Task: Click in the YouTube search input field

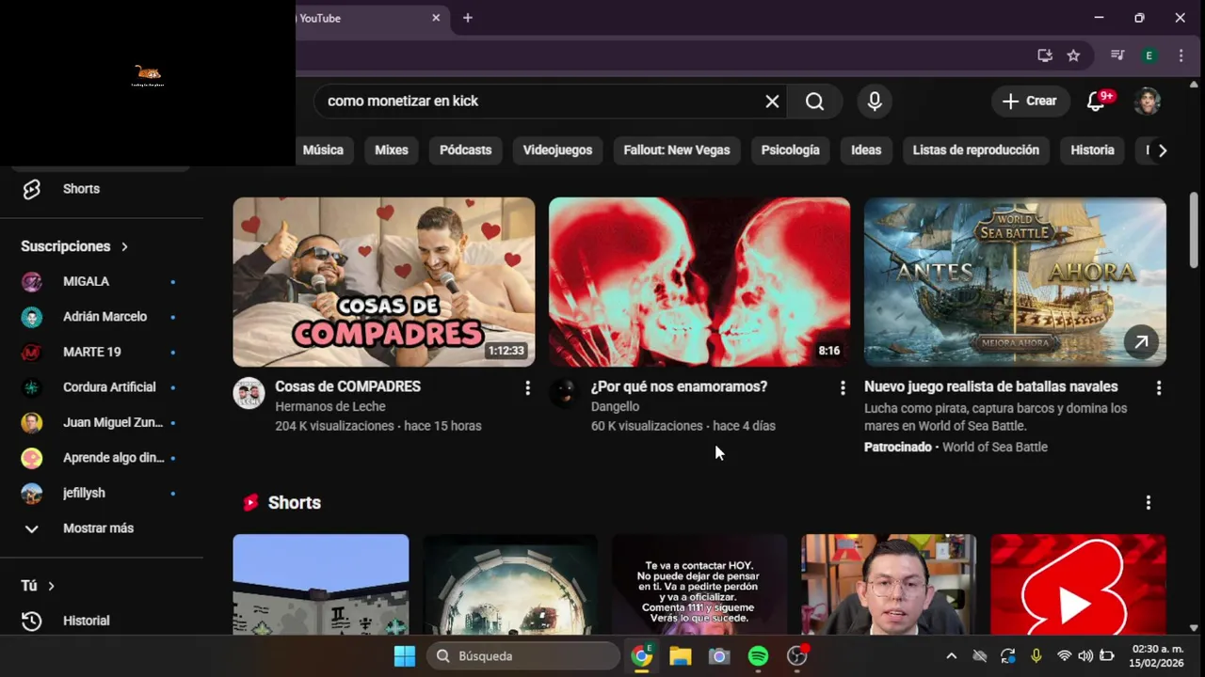Action: 537,102
